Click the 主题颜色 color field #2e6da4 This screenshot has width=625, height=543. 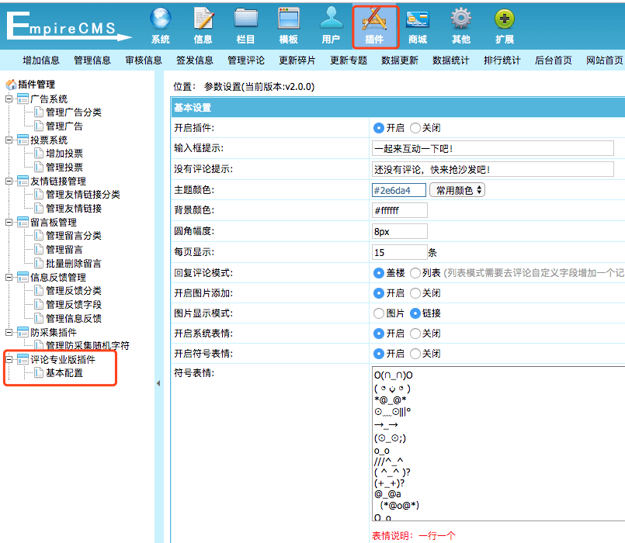(x=399, y=190)
